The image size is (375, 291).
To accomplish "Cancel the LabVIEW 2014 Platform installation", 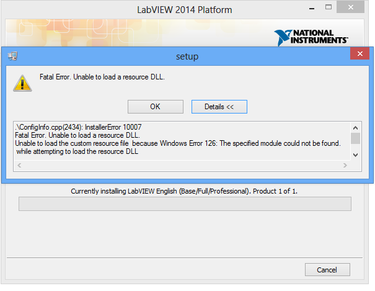I will [x=327, y=270].
